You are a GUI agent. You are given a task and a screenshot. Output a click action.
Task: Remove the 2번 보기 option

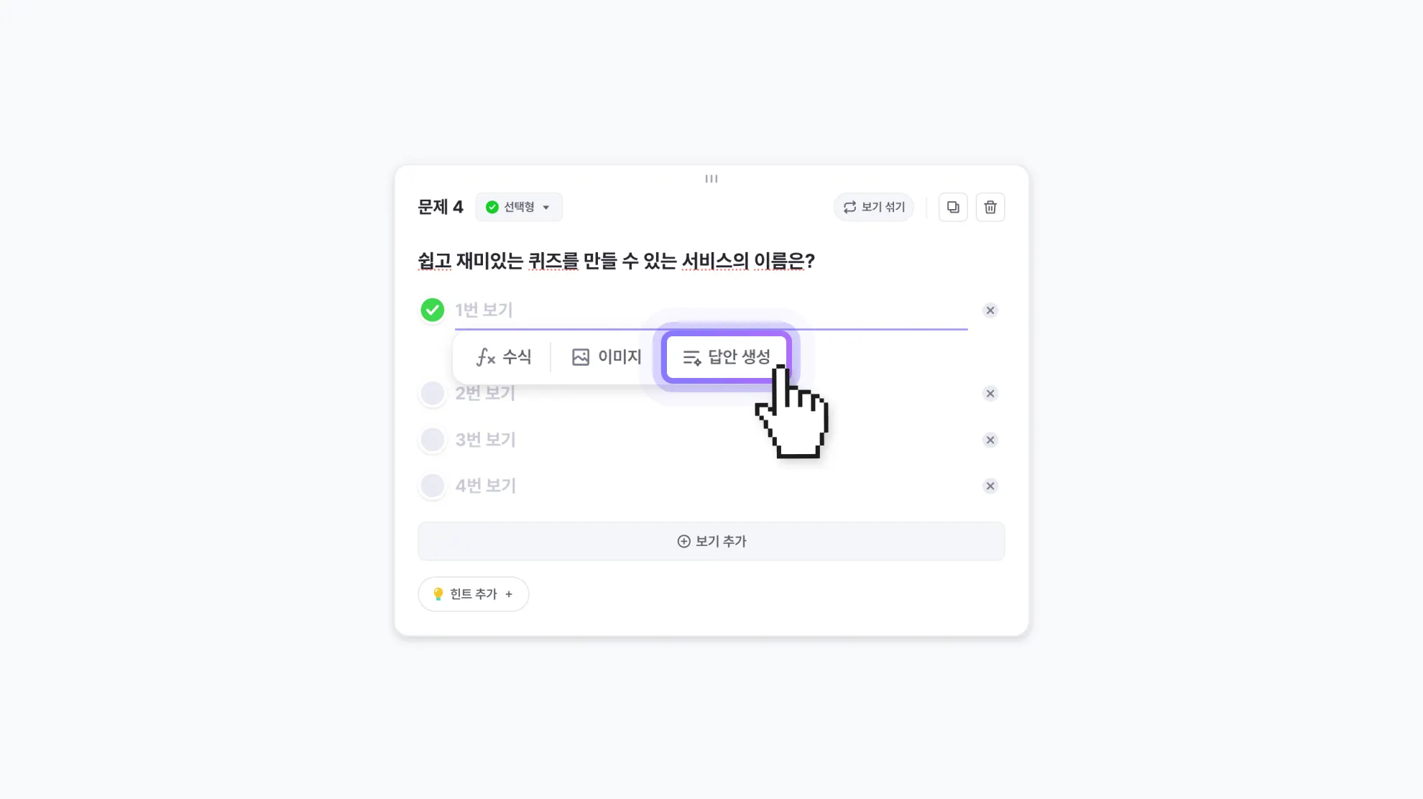tap(990, 394)
